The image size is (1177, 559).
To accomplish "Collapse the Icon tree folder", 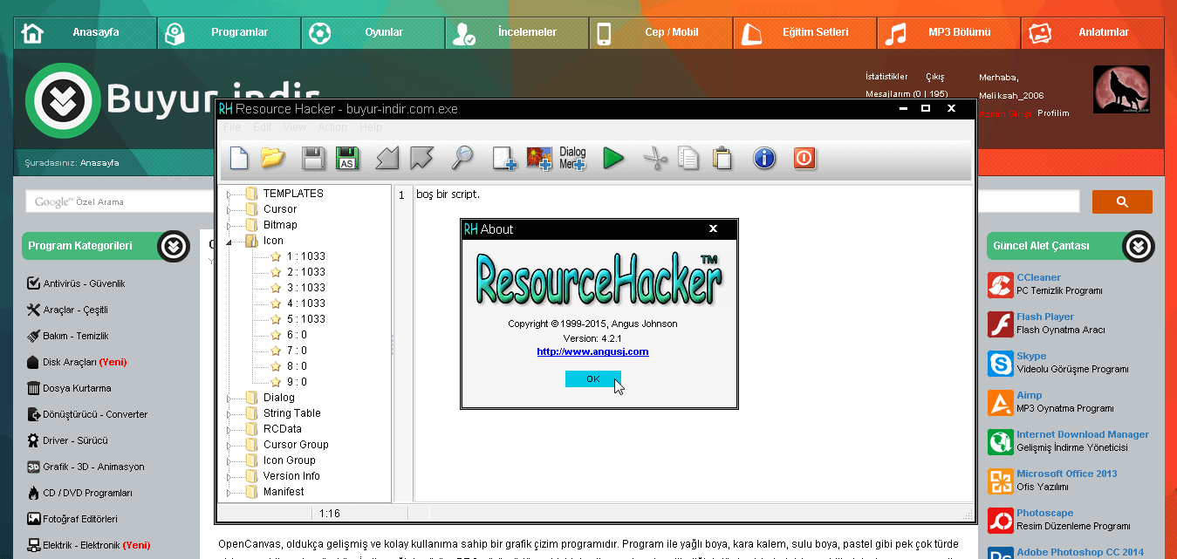I will tap(229, 242).
